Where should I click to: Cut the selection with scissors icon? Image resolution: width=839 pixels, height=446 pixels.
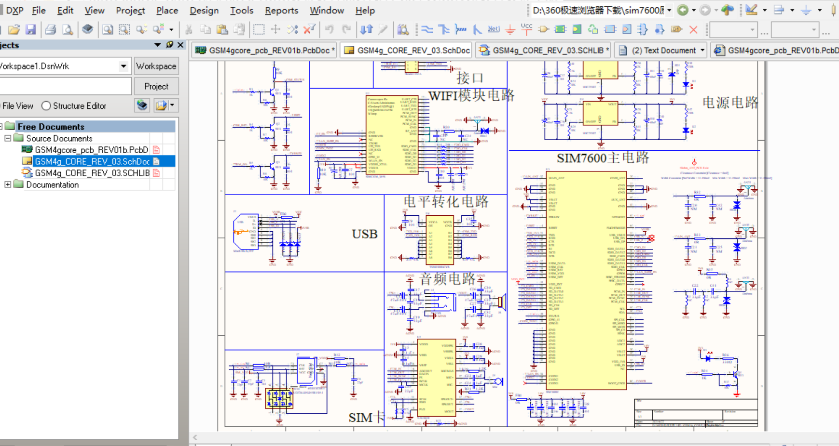pyautogui.click(x=189, y=30)
